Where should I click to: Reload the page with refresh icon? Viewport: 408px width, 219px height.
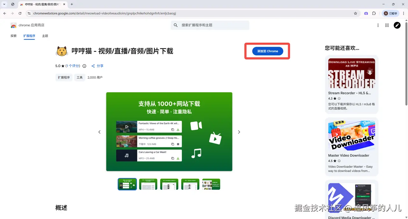pos(20,13)
